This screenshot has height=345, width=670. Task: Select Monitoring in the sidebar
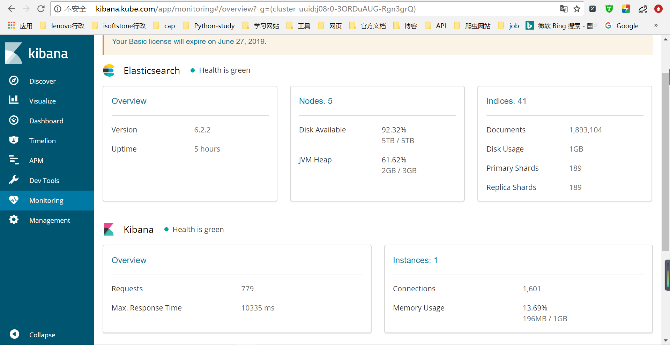pos(46,200)
